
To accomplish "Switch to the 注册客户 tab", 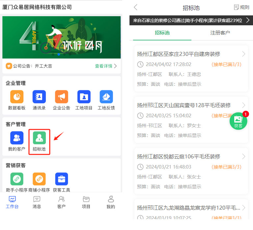I will pyautogui.click(x=220, y=33).
